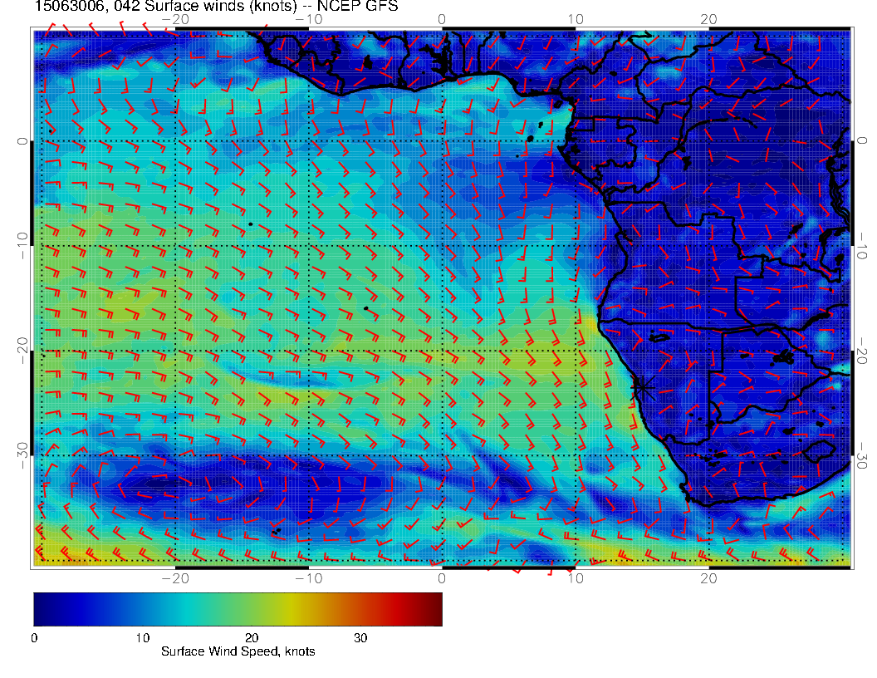Click the "10" label under the color bar
The height and width of the screenshot is (678, 877).
pos(143,638)
